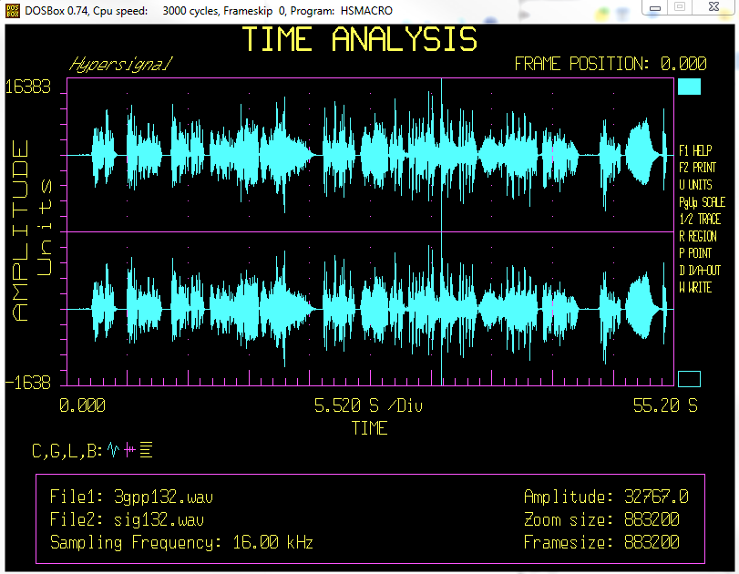
Task: Click the -1638 amplitude axis minimum label
Action: pos(28,383)
